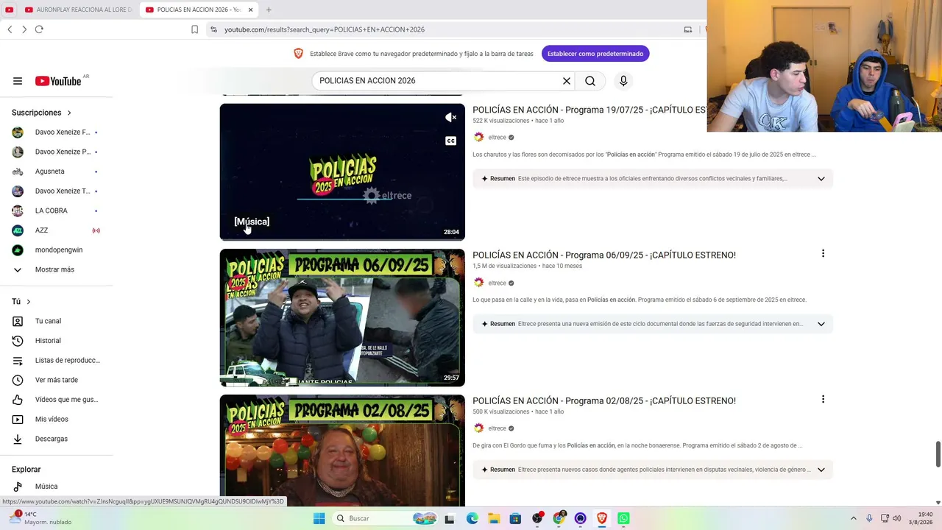Open options menu for Programa 02/08/25
942x530 pixels.
pos(823,400)
